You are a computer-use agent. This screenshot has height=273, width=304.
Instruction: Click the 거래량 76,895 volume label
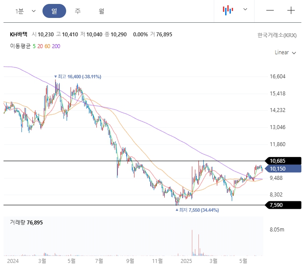[26, 222]
